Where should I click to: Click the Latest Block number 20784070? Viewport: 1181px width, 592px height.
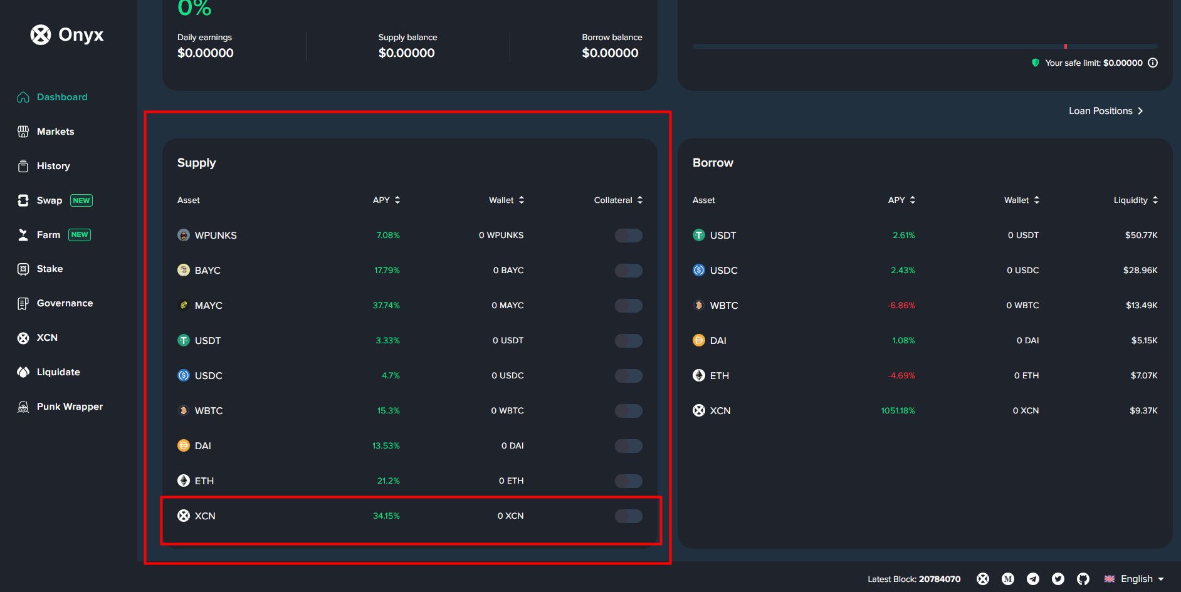[940, 579]
